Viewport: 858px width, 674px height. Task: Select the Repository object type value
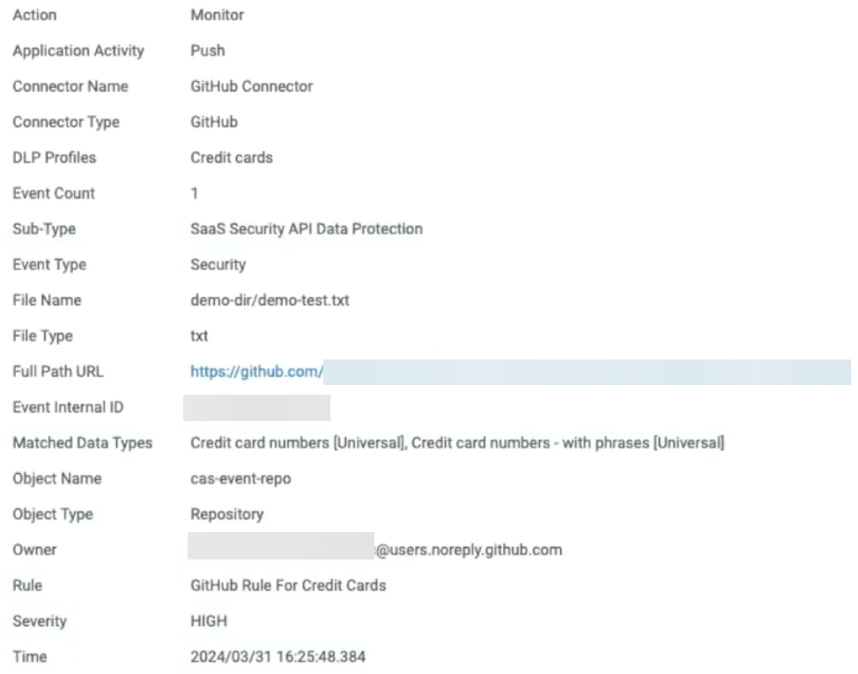coord(226,514)
